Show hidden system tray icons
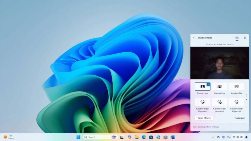This screenshot has height=141, width=251. click(x=213, y=137)
